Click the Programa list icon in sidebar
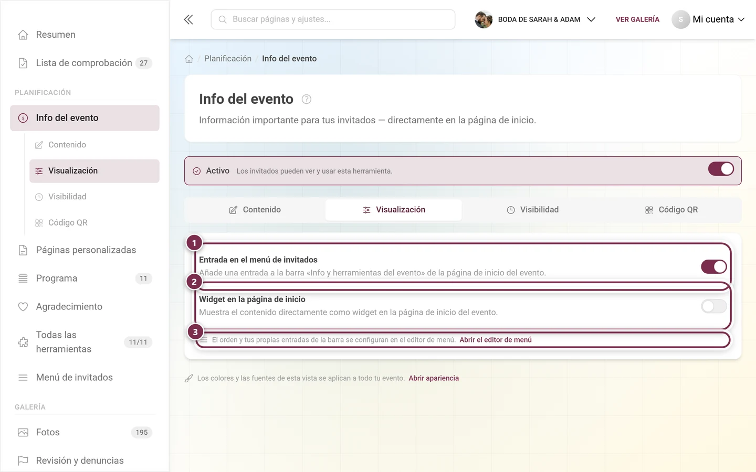 (x=23, y=278)
